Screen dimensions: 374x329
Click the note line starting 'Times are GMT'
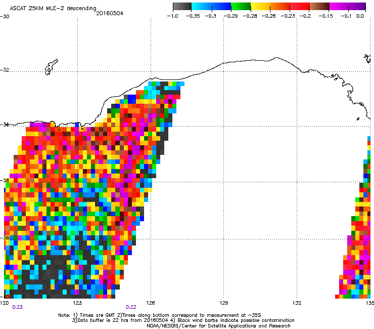[160, 315]
